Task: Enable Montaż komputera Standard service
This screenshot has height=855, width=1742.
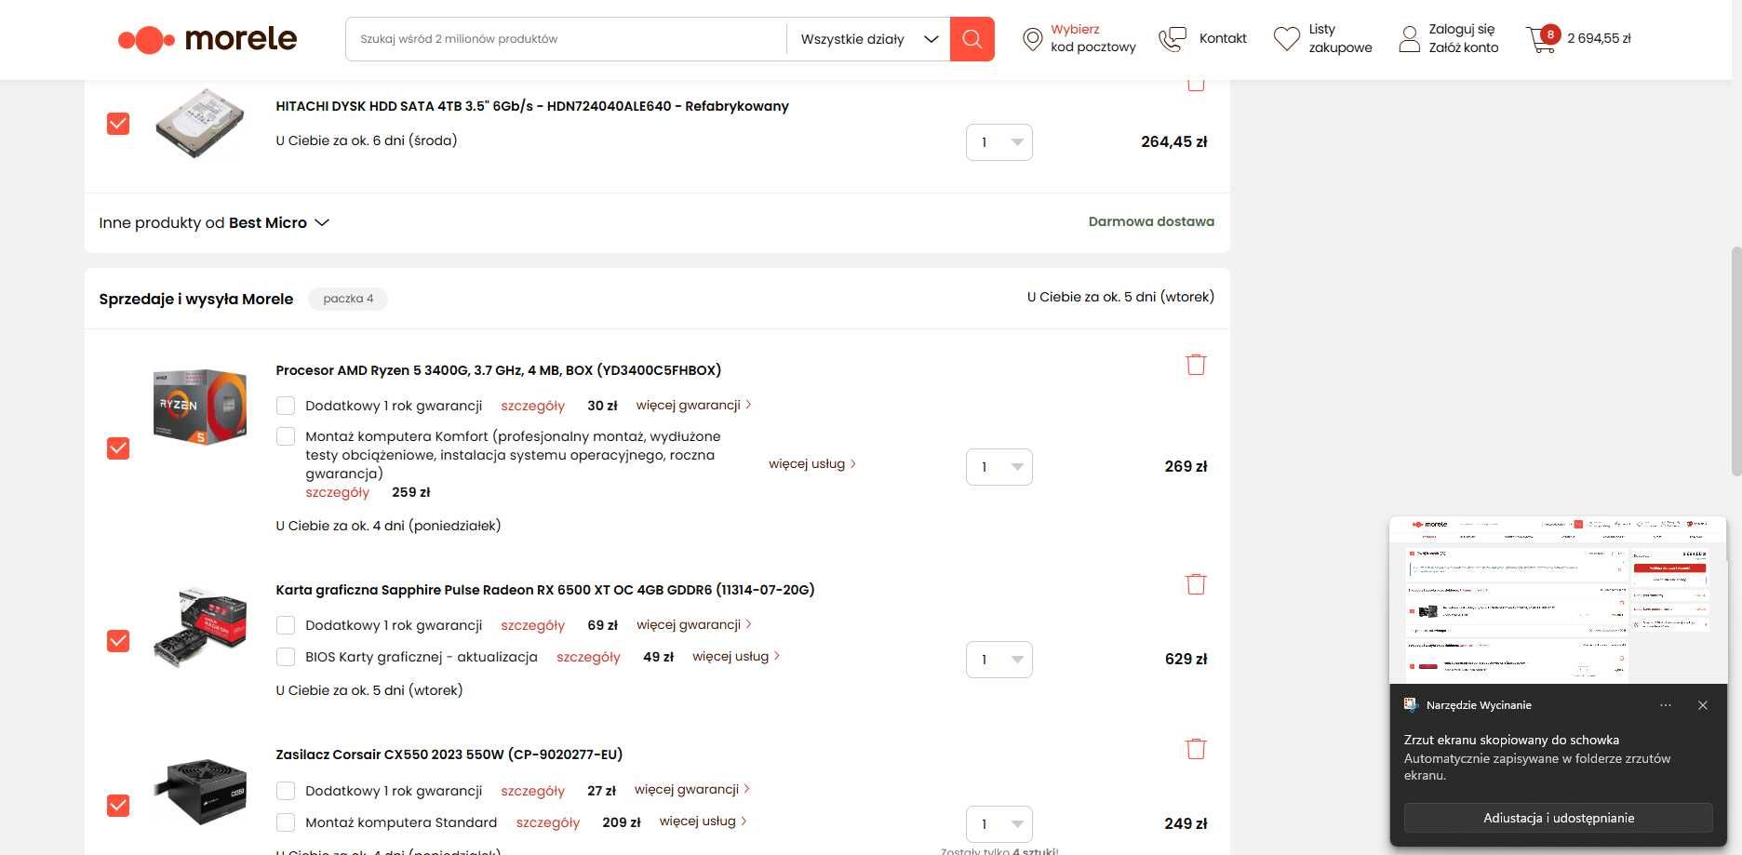Action: tap(286, 822)
